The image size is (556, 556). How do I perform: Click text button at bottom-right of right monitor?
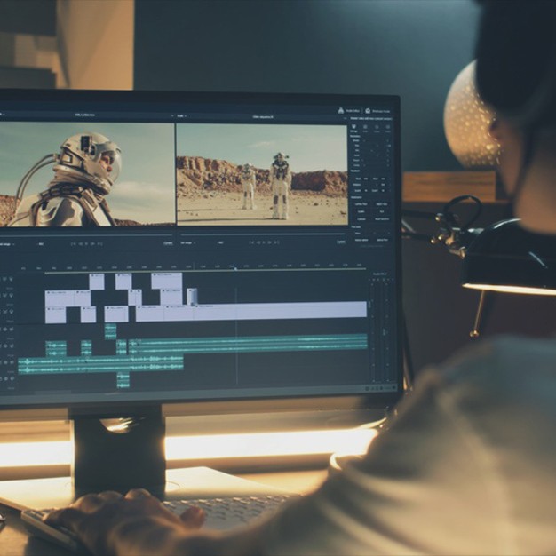point(341,242)
